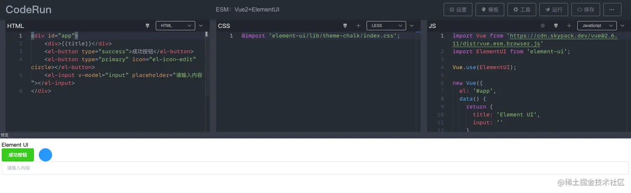Click the green 成功按钮 in preview
This screenshot has height=193, width=631.
[18, 155]
